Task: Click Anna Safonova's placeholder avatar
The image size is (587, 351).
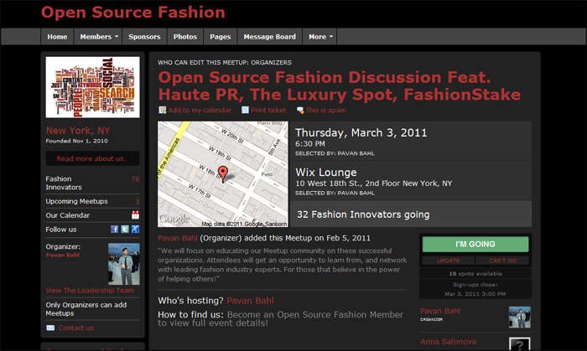Action: (x=520, y=344)
